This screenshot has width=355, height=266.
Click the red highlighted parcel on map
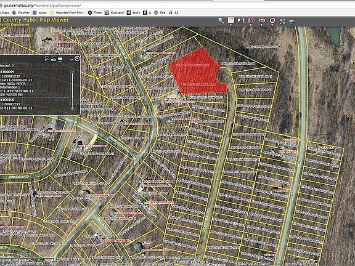(x=197, y=73)
